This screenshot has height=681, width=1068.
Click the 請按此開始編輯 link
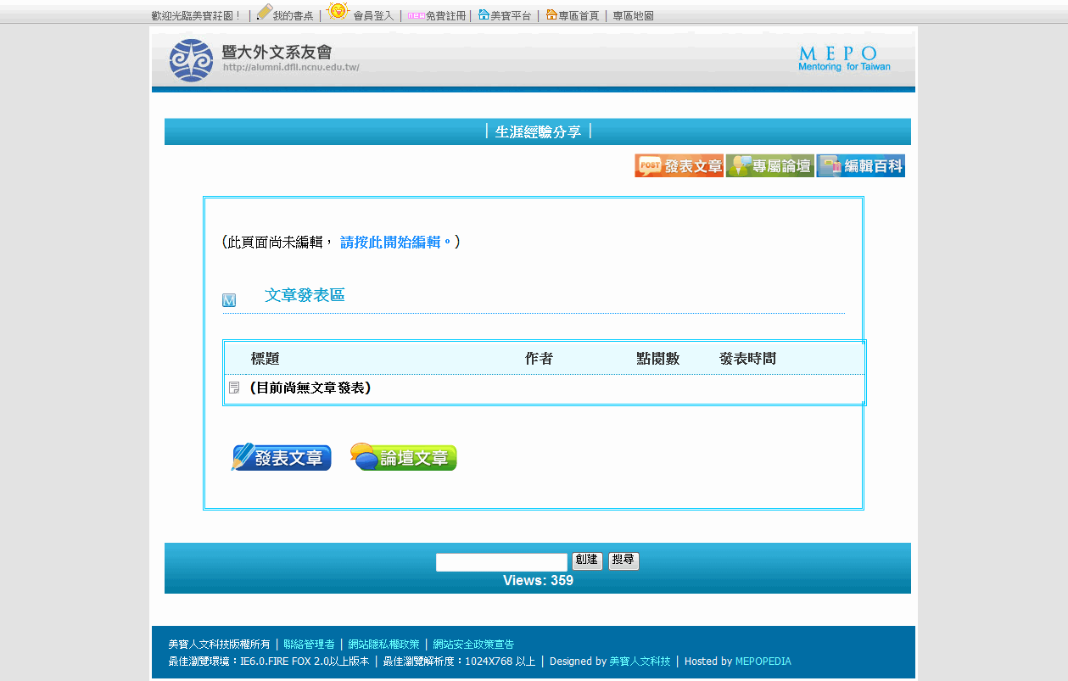click(x=395, y=243)
